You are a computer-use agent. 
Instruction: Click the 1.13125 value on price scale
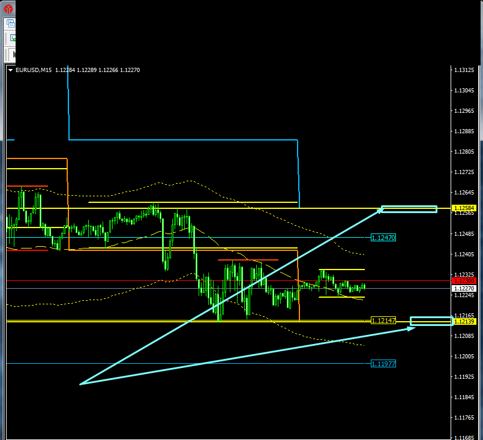pos(464,70)
